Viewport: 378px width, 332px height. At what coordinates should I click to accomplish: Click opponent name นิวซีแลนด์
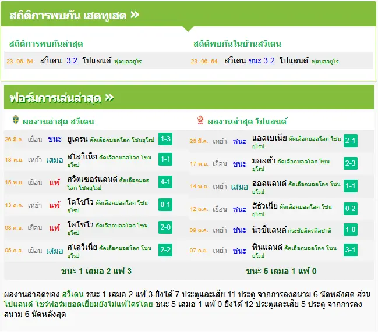pyautogui.click(x=269, y=230)
